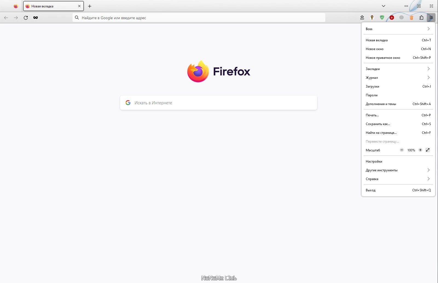Open the Журнал menu item

pos(398,78)
